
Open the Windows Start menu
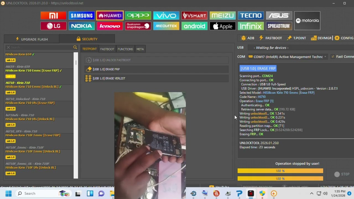coord(8,193)
